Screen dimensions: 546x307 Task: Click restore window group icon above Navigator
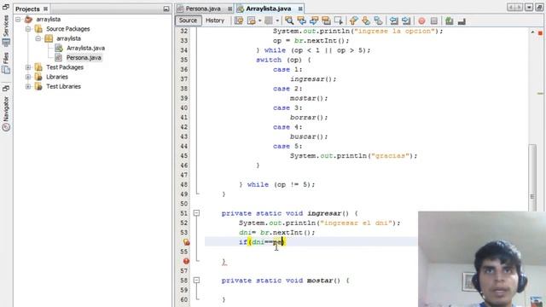pyautogui.click(x=6, y=89)
